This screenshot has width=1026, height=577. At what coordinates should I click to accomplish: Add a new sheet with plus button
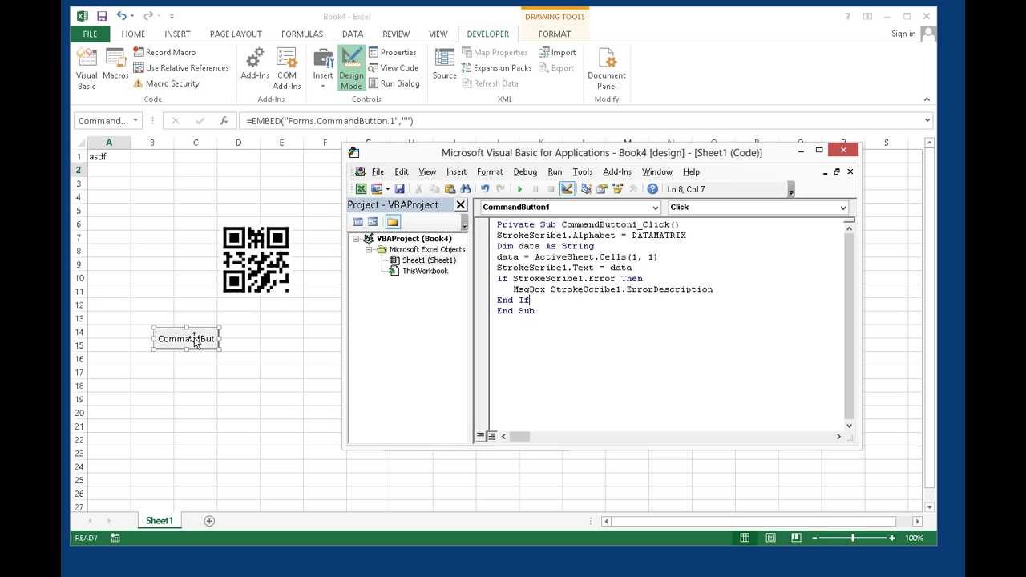coord(209,521)
